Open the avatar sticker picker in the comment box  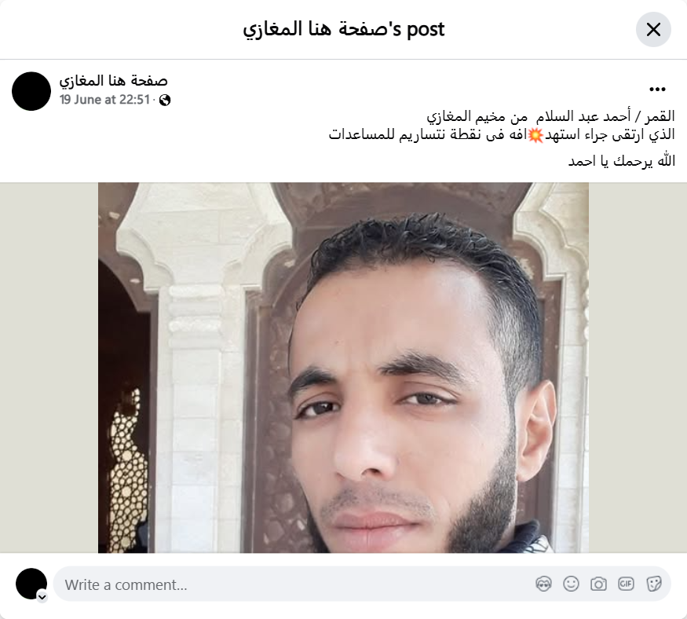(543, 584)
